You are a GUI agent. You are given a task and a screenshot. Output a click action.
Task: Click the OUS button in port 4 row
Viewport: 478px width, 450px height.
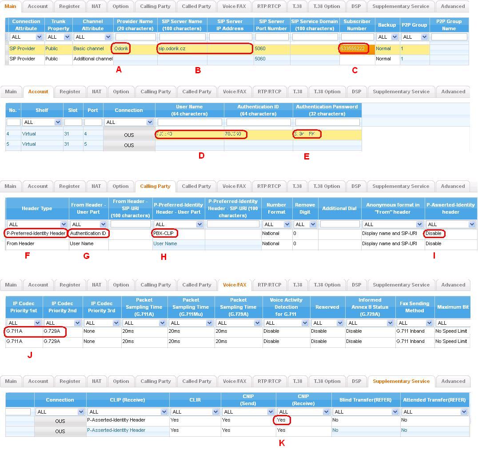tap(129, 135)
